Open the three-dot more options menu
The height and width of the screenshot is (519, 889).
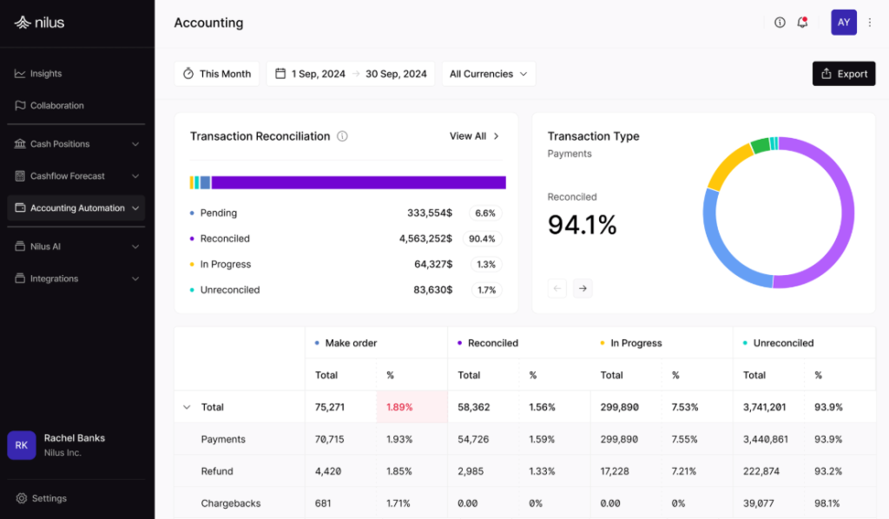[x=870, y=23]
